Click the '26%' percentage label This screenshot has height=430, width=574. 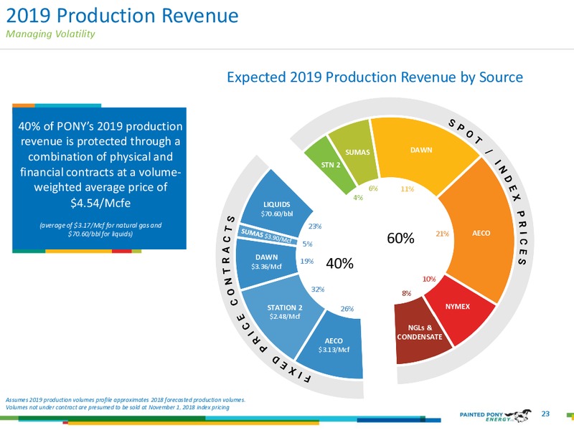click(x=347, y=309)
